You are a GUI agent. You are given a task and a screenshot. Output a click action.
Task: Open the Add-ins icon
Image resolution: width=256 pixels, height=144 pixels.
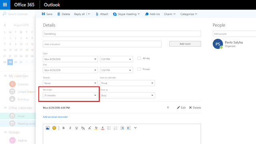tap(147, 14)
